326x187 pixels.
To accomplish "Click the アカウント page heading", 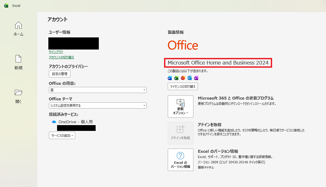I will [58, 19].
